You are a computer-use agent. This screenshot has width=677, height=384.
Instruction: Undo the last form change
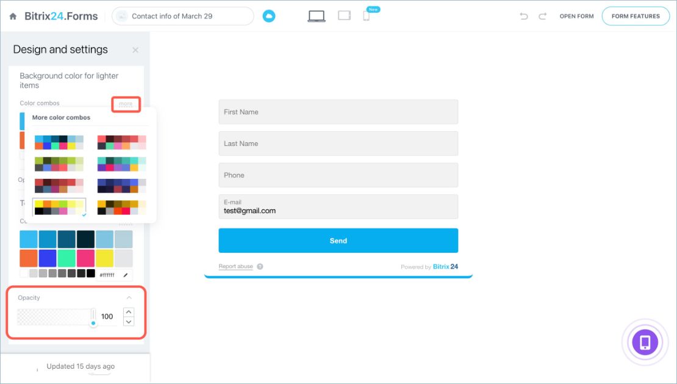coord(524,16)
